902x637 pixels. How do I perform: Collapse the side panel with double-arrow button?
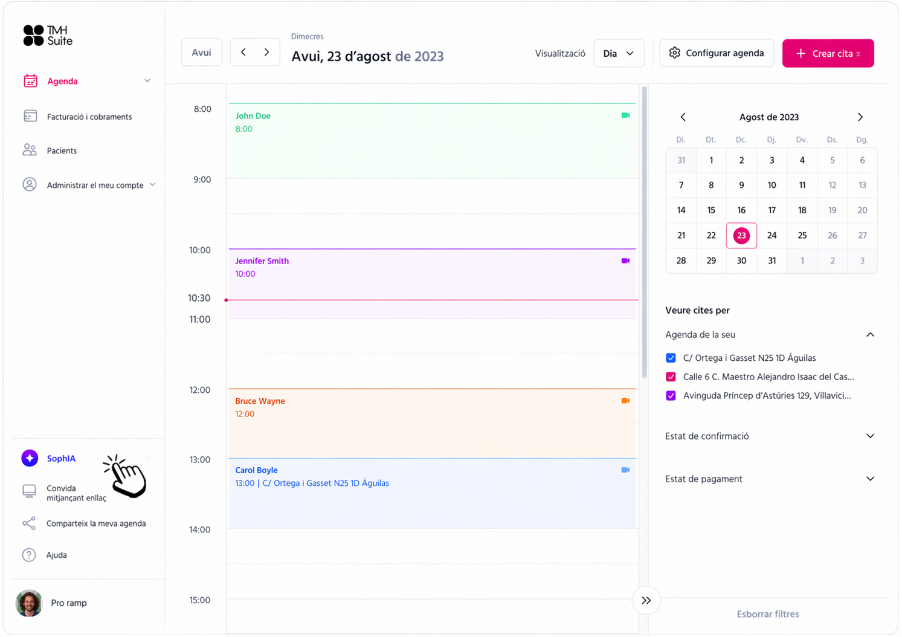tap(646, 601)
